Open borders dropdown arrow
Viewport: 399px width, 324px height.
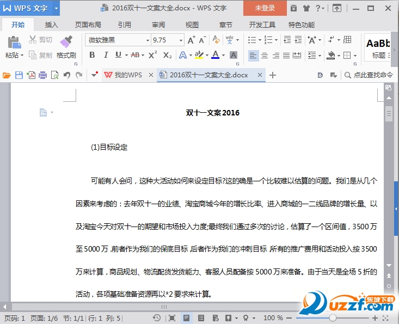tap(355, 56)
